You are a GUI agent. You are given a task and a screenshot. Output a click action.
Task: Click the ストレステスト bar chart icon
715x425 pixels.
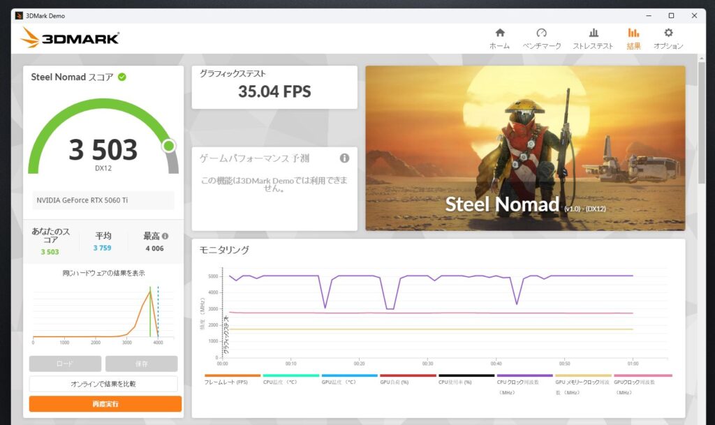pos(594,33)
